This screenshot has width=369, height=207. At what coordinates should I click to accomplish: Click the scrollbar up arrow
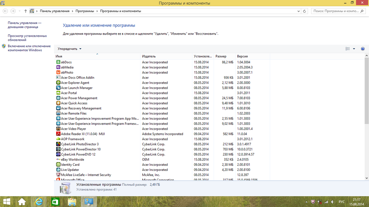point(366,56)
